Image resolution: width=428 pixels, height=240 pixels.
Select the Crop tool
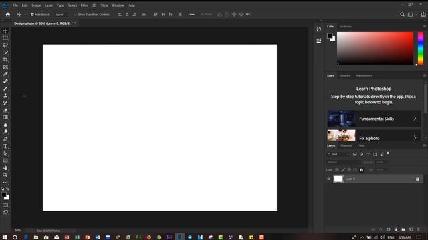[5, 59]
